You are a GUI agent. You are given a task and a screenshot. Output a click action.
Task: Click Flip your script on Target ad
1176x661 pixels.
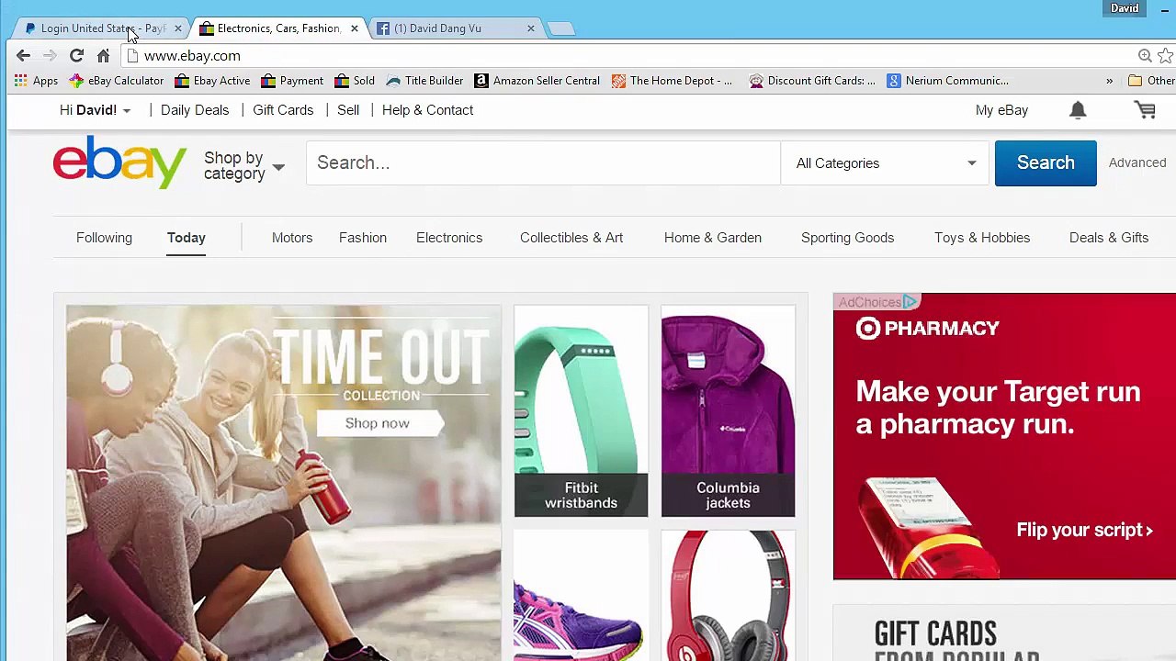coord(1084,530)
